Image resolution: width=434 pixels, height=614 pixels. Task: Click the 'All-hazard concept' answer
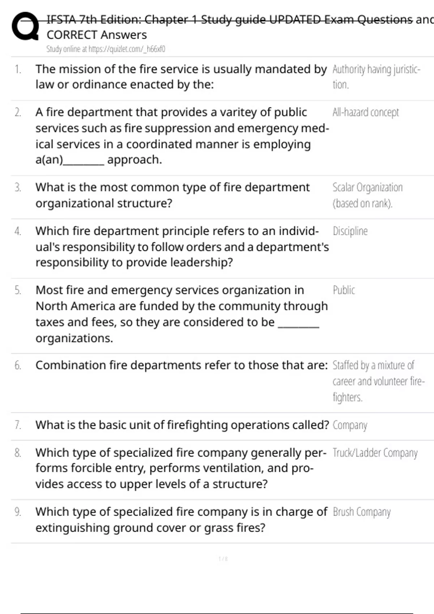click(366, 112)
